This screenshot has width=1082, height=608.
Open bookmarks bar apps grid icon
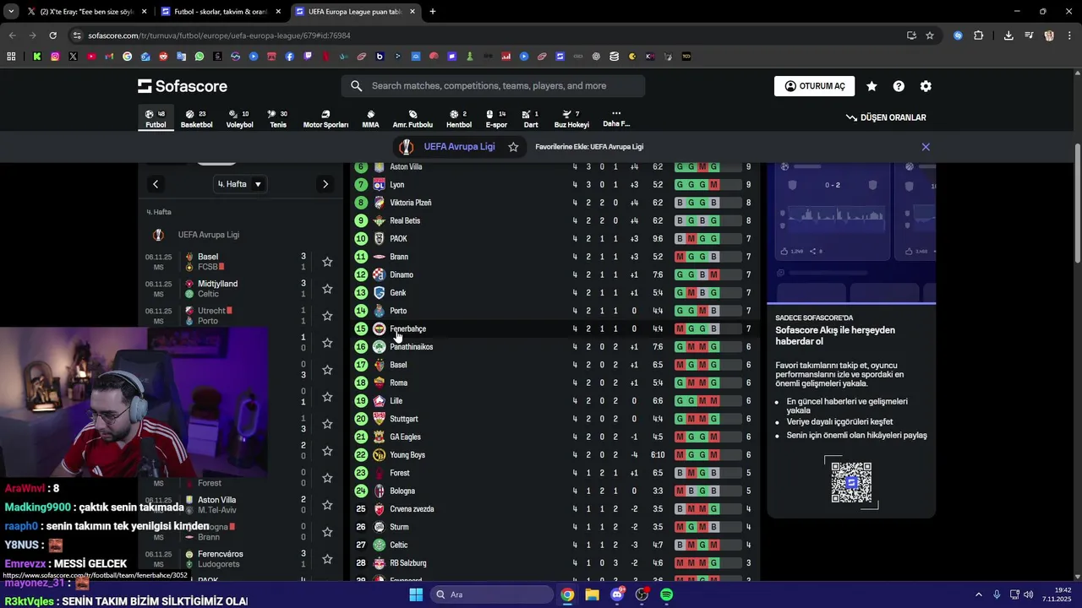coord(11,57)
